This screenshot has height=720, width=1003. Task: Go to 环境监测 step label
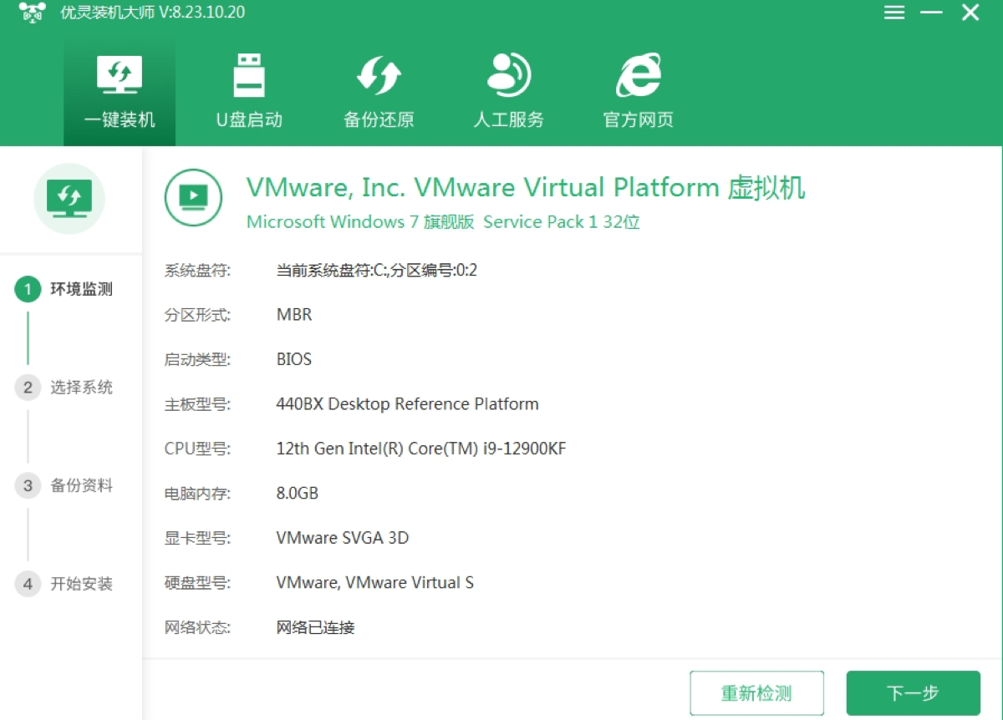coord(81,290)
